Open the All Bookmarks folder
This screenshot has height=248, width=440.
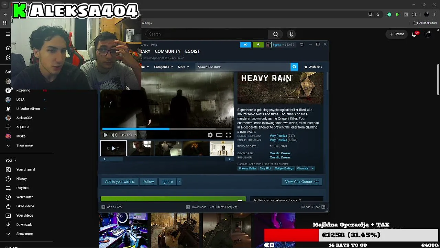click(x=425, y=23)
